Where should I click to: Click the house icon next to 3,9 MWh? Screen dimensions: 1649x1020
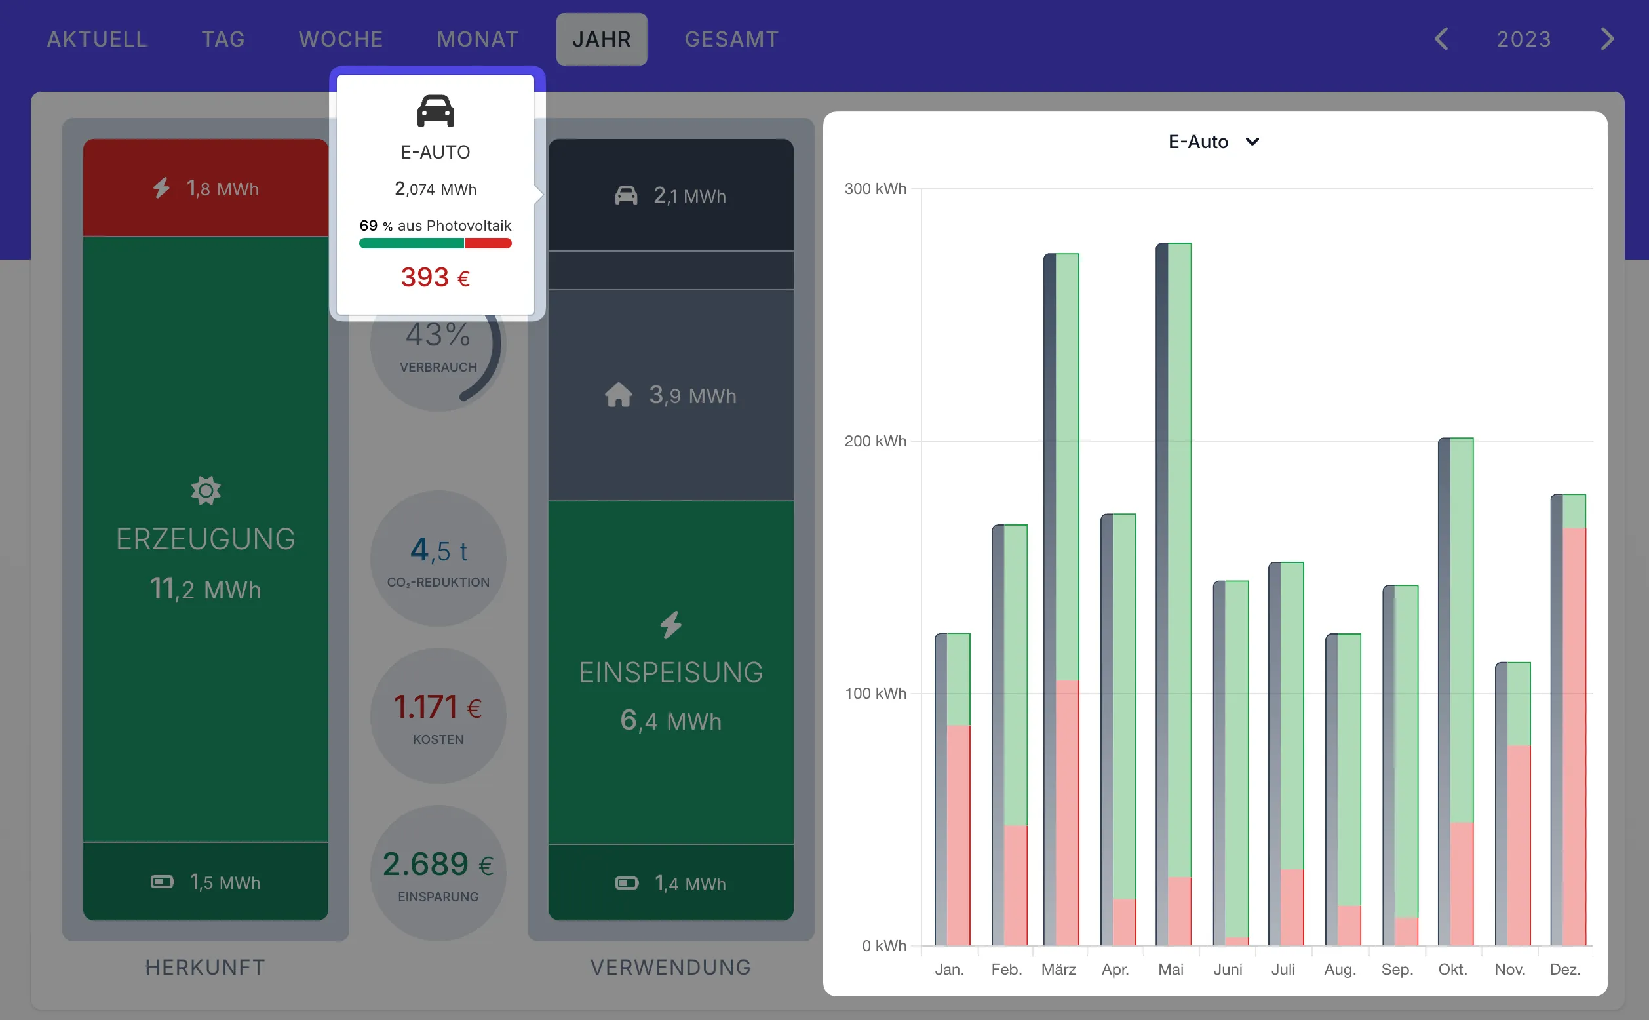[619, 395]
